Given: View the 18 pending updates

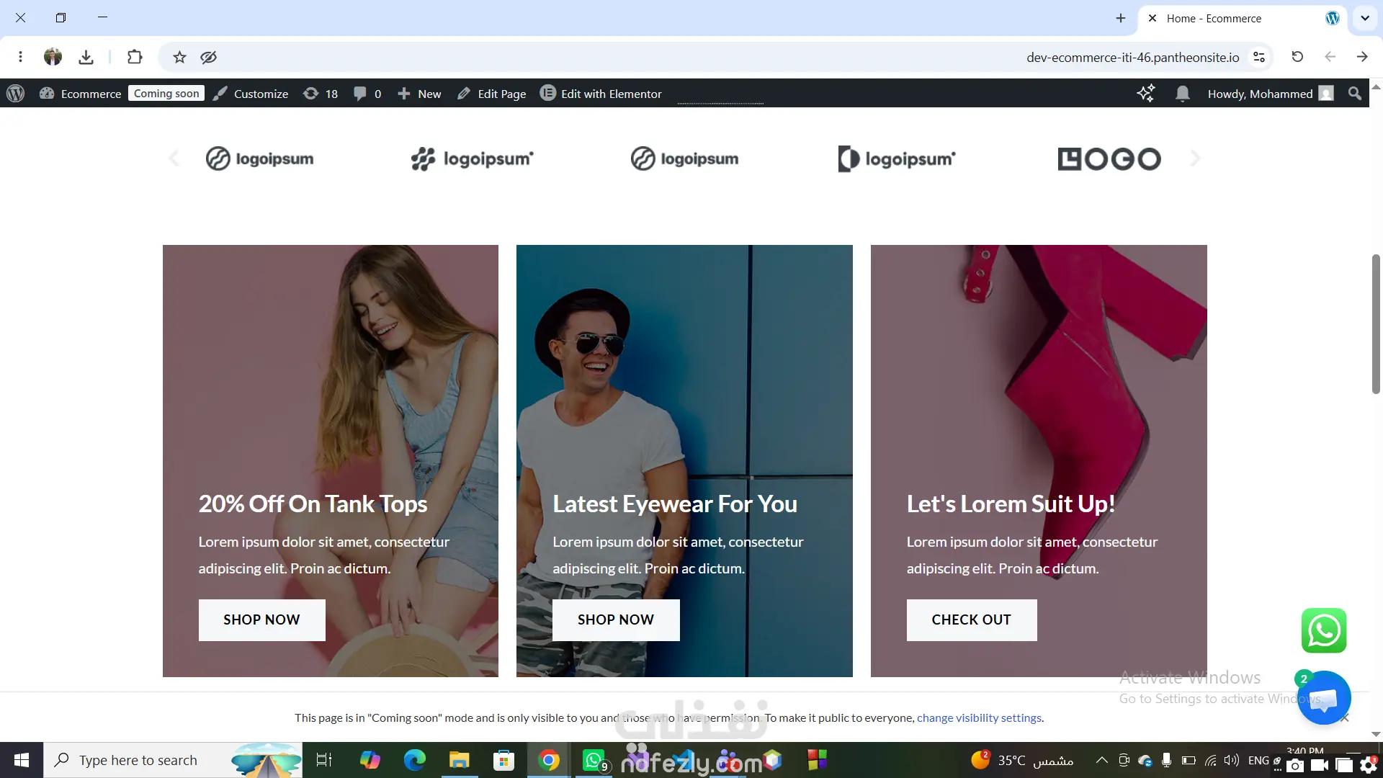Looking at the screenshot, I should click(x=321, y=94).
